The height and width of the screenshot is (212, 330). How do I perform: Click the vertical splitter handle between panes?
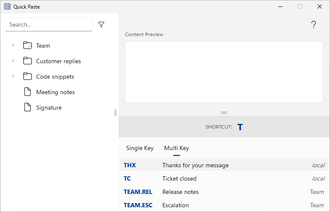point(115,113)
